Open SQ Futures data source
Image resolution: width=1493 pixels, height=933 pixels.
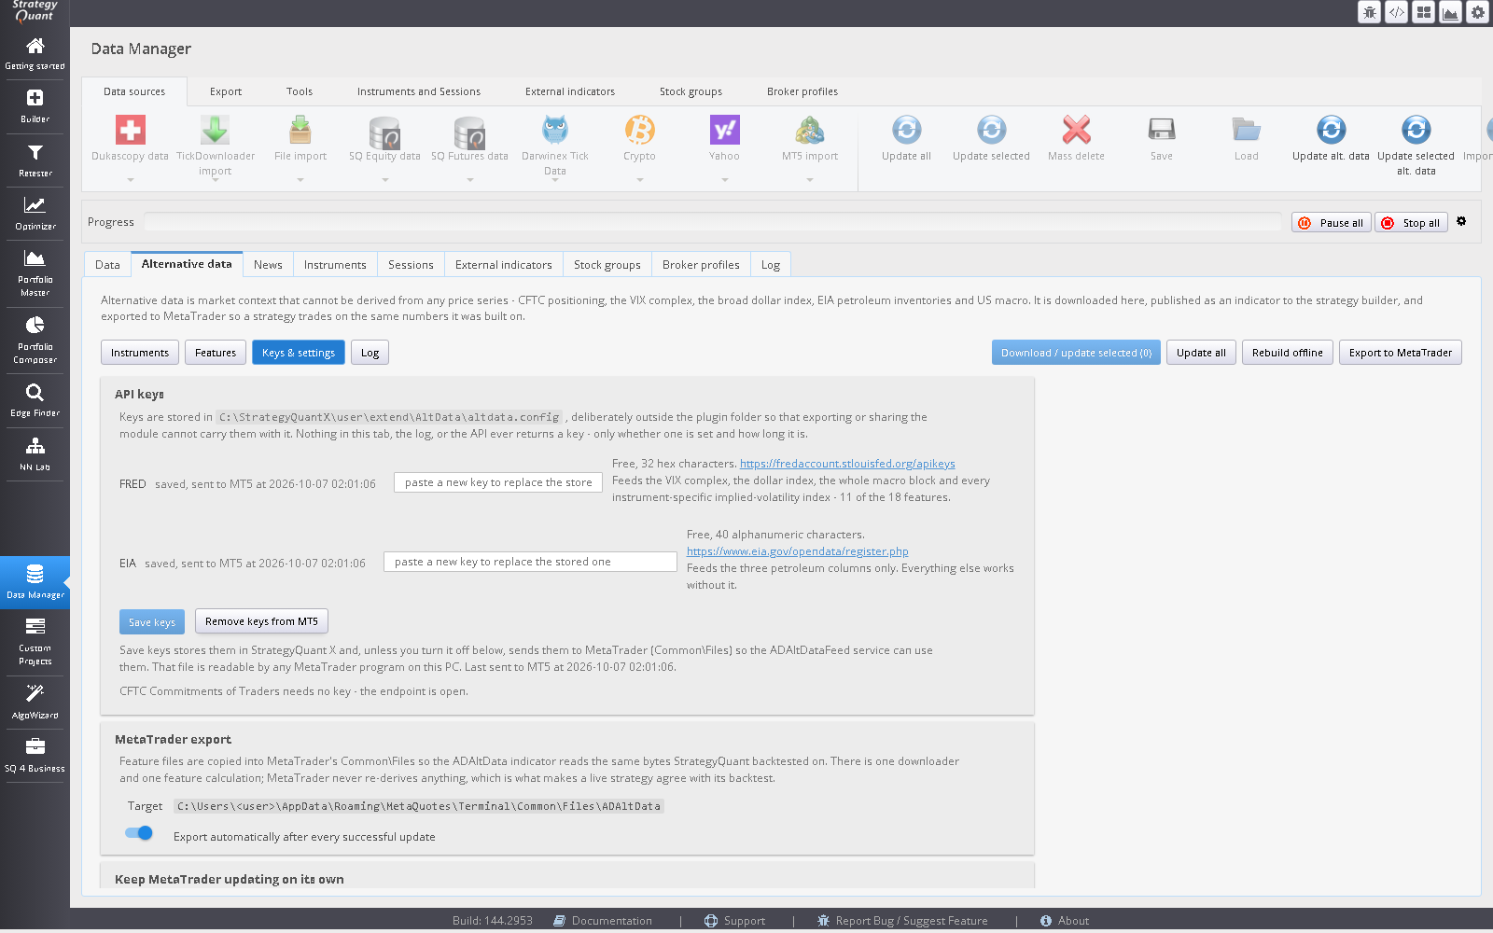pyautogui.click(x=469, y=132)
